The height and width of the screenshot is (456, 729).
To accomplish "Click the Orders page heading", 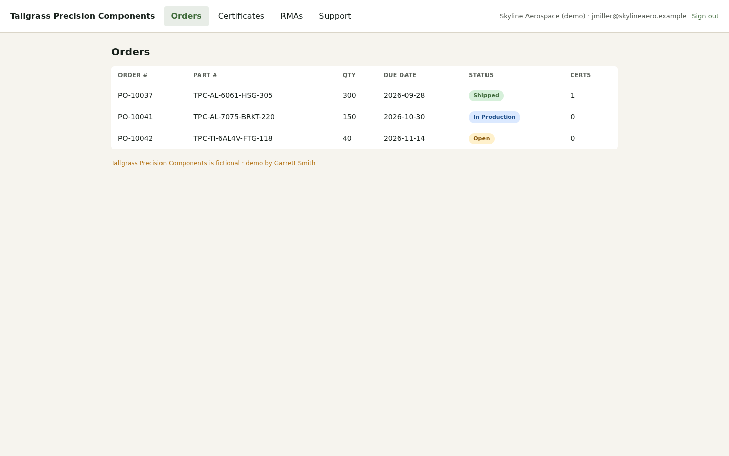I will tap(131, 52).
